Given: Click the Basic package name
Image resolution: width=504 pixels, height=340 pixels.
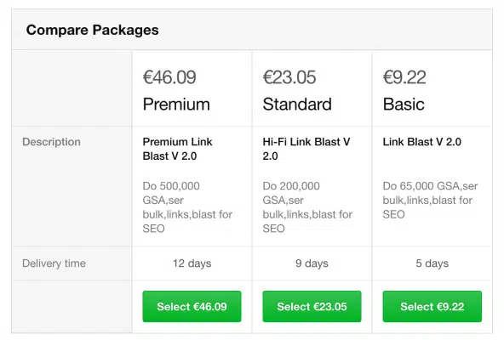Looking at the screenshot, I should pyautogui.click(x=404, y=105).
